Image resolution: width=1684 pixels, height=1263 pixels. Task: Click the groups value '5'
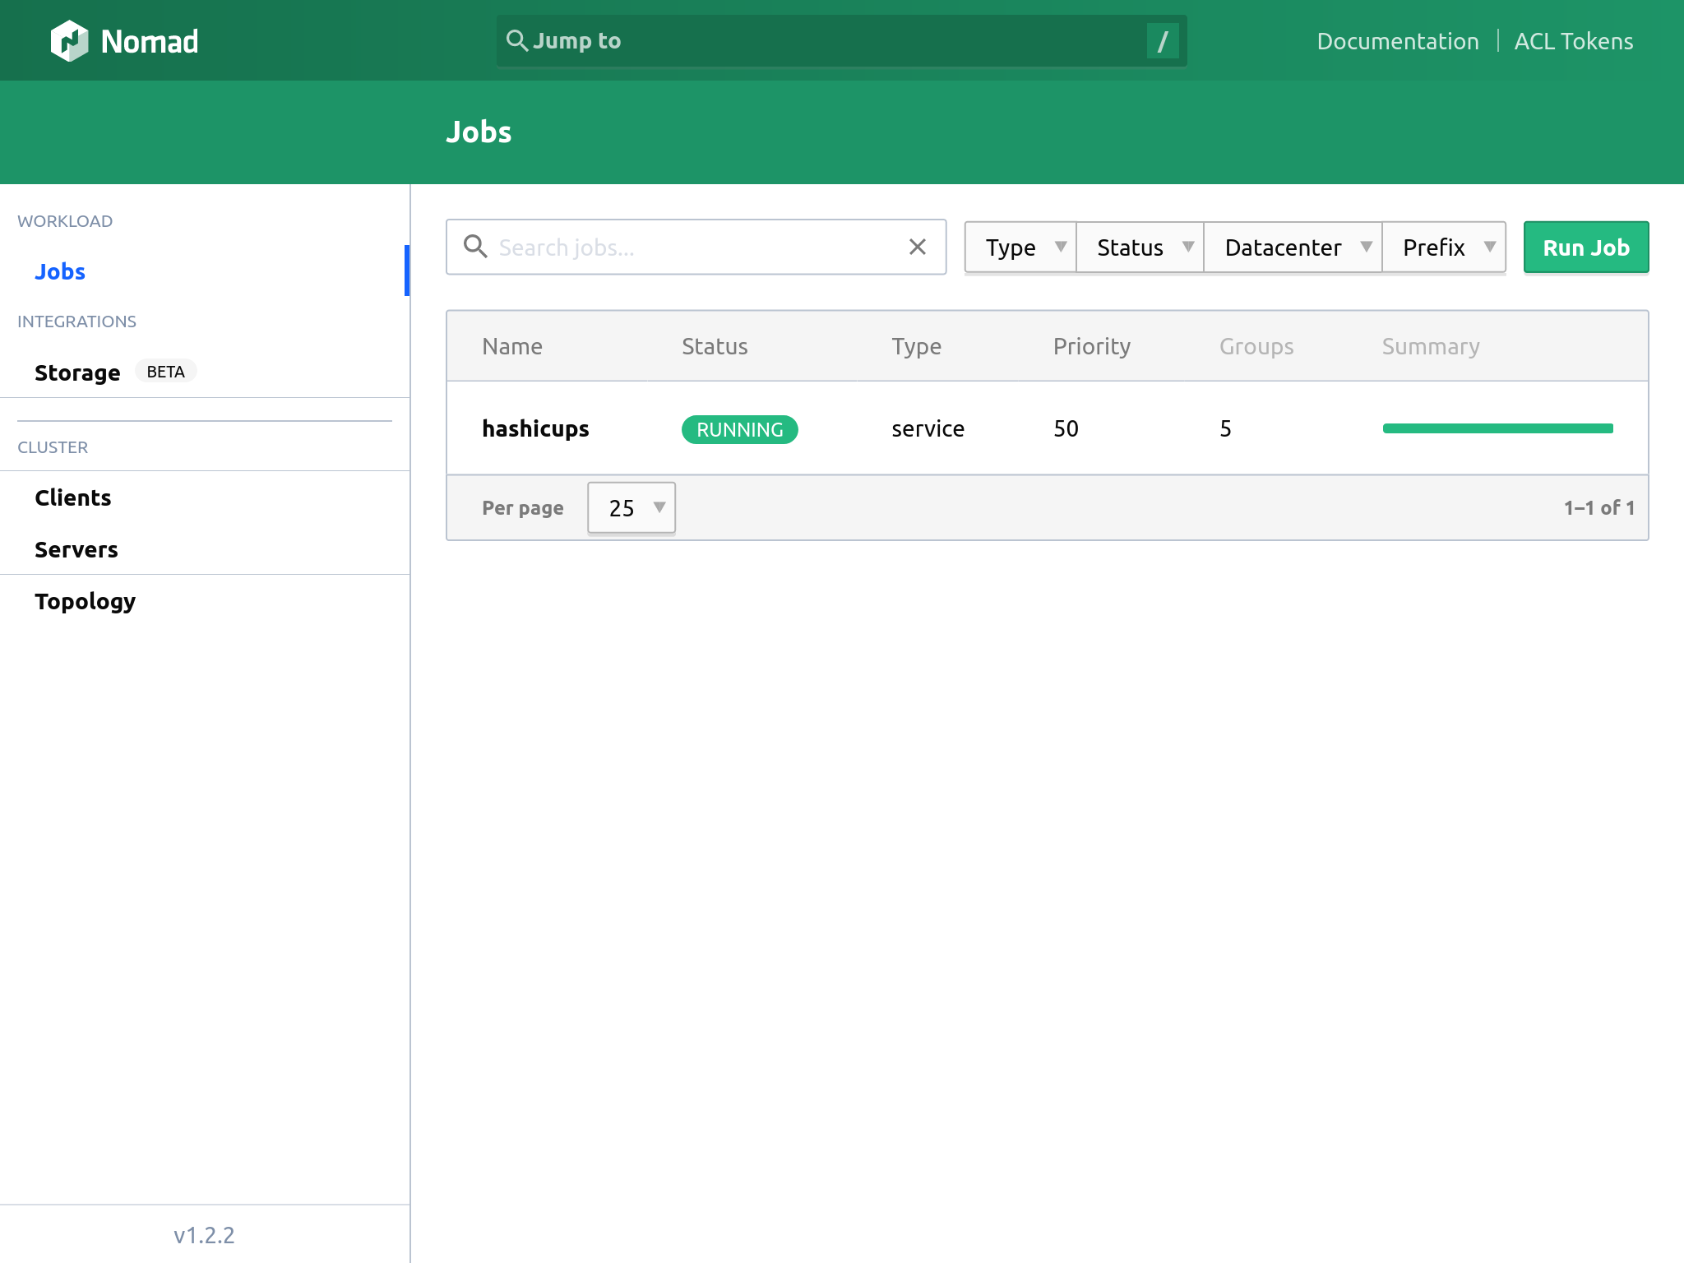pyautogui.click(x=1225, y=428)
